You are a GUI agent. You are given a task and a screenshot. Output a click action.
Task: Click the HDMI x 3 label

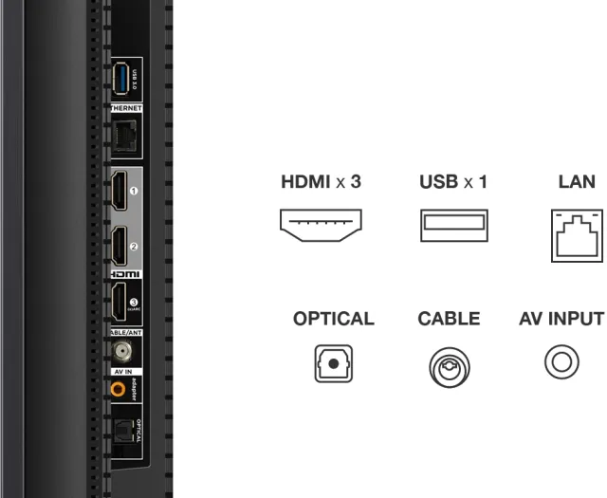click(321, 182)
